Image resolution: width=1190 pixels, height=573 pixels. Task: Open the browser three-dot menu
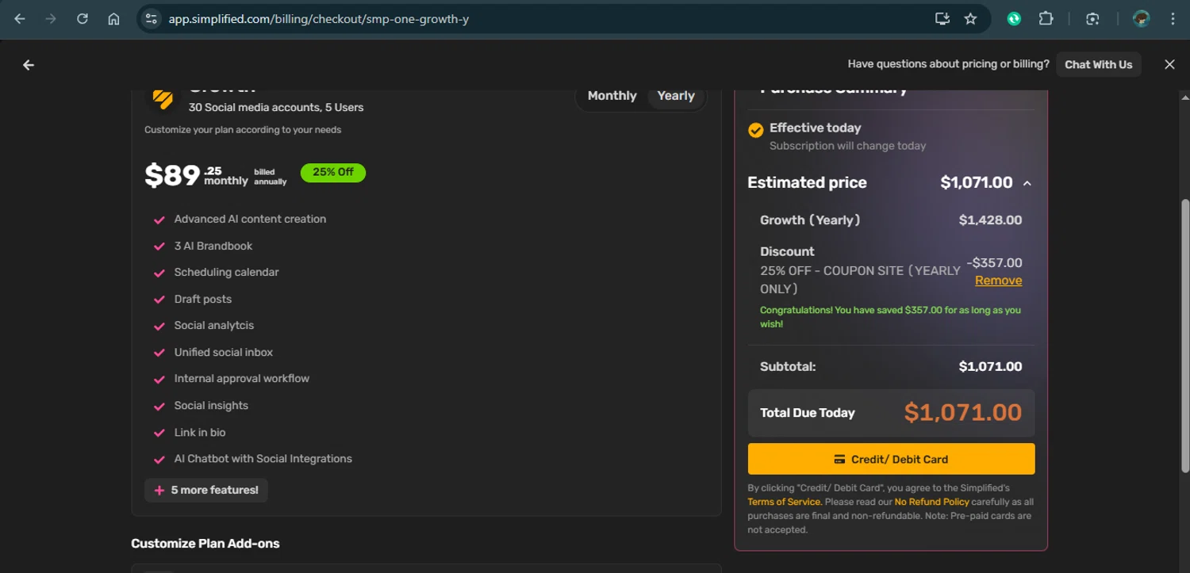[x=1173, y=19]
